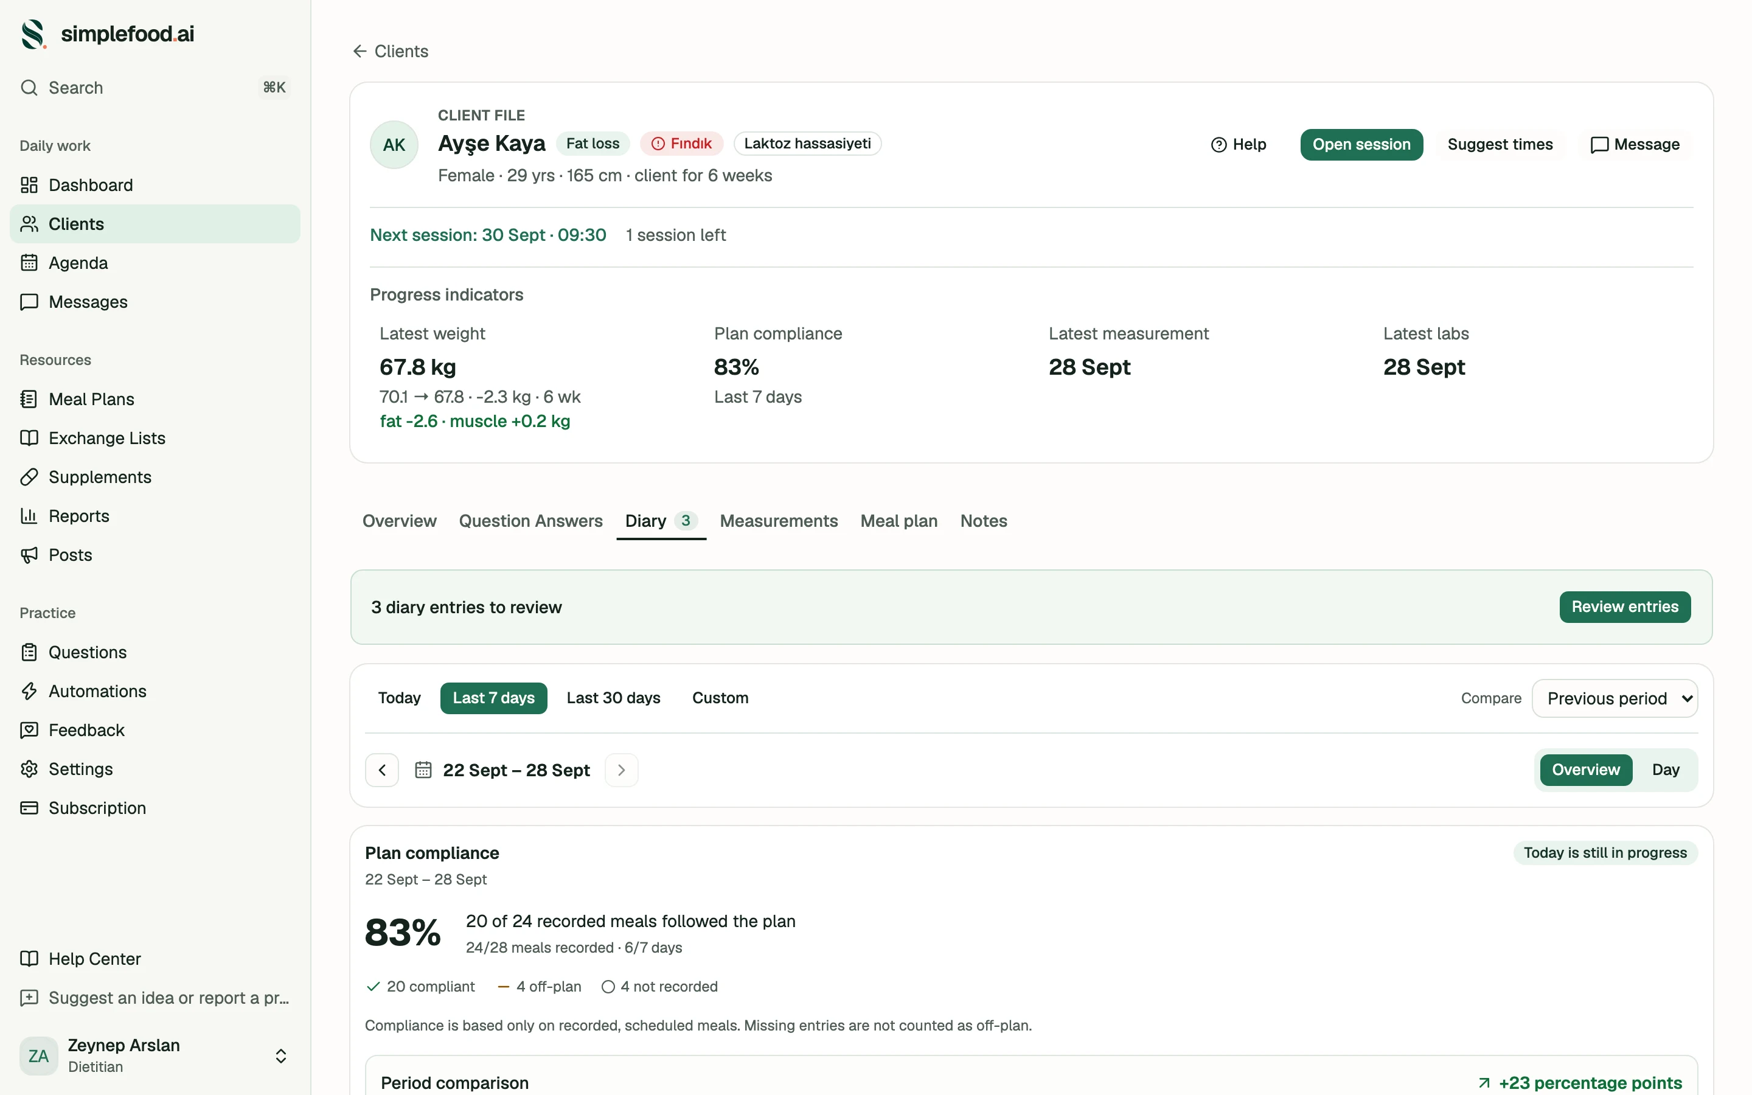The width and height of the screenshot is (1752, 1095).
Task: Select the Today period filter
Action: click(x=399, y=698)
